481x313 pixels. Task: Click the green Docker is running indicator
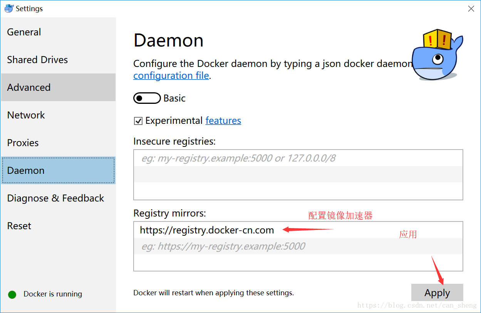pyautogui.click(x=12, y=294)
